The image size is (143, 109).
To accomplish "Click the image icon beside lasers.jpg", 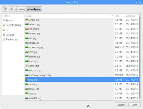I will point(27,61).
